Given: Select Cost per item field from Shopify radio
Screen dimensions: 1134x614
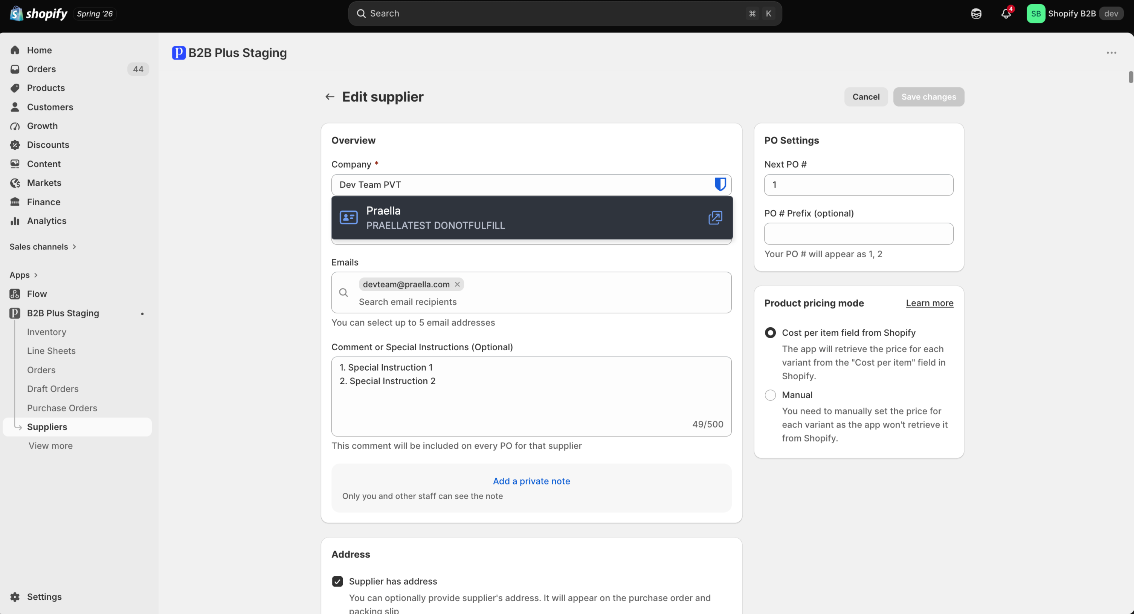Looking at the screenshot, I should [x=770, y=333].
